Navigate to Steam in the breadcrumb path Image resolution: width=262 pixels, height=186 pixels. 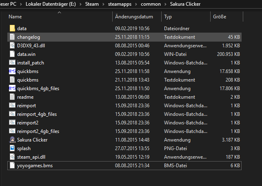(91, 4)
